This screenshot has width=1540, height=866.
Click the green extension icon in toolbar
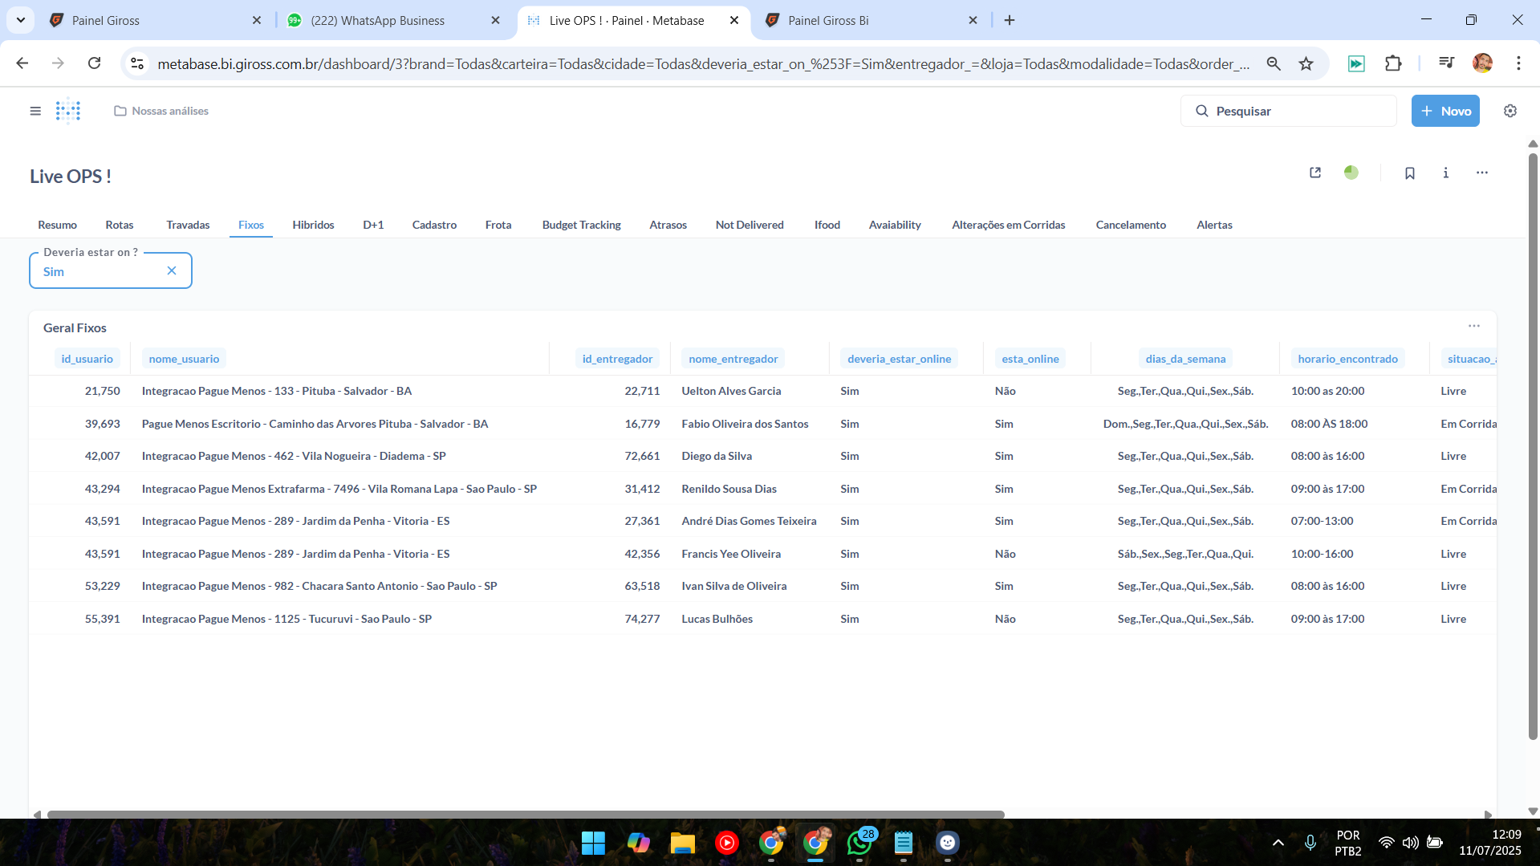click(1356, 63)
